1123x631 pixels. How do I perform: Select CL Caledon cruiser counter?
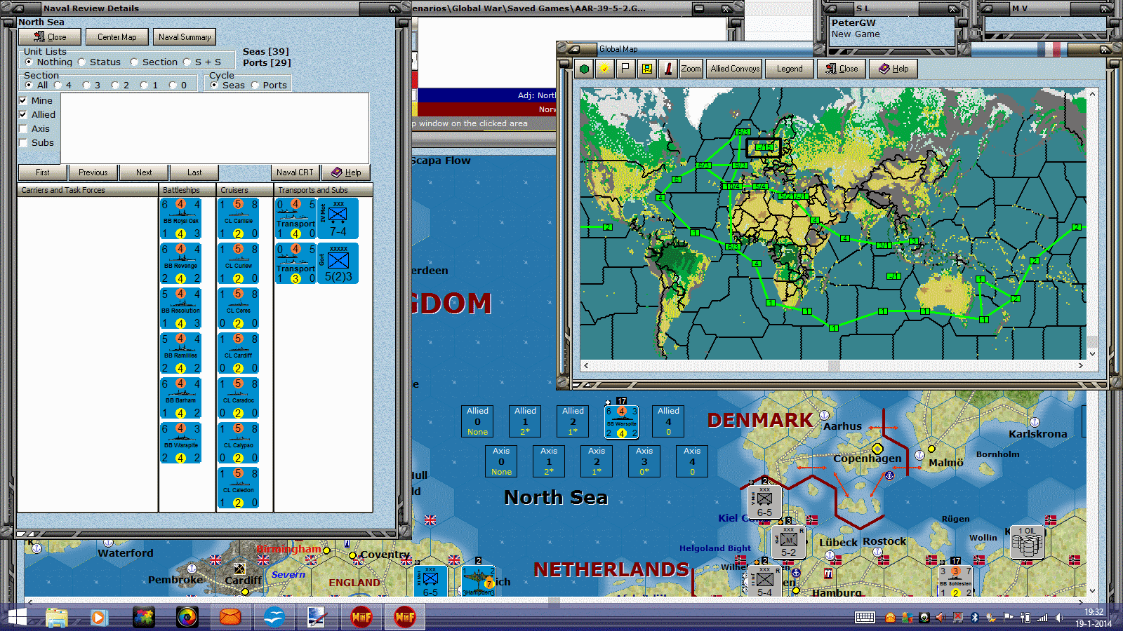pyautogui.click(x=239, y=488)
